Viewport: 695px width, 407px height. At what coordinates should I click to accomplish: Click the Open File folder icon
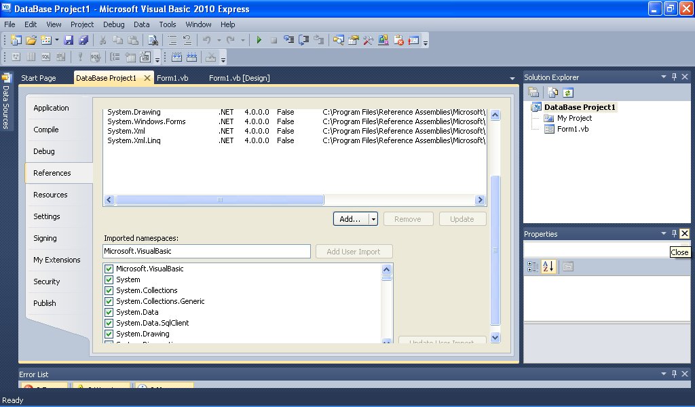tap(31, 40)
